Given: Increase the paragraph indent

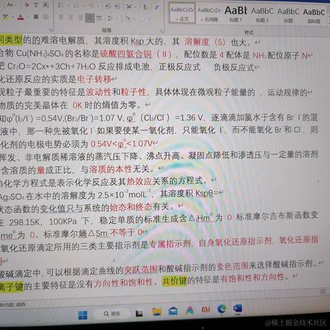Looking at the screenshot, I should tap(117, 6).
